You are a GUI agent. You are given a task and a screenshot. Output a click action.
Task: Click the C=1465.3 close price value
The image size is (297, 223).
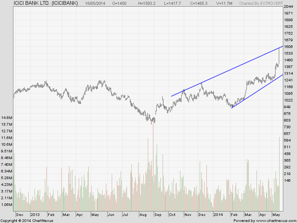pyautogui.click(x=209, y=3)
